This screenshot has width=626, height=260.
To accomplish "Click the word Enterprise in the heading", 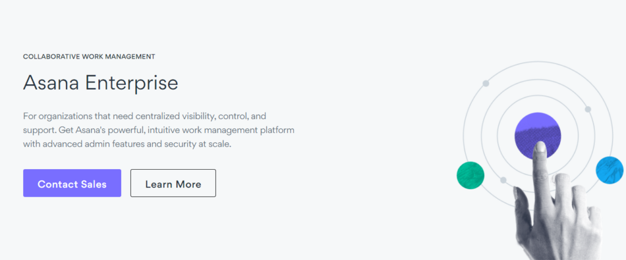I will point(132,84).
